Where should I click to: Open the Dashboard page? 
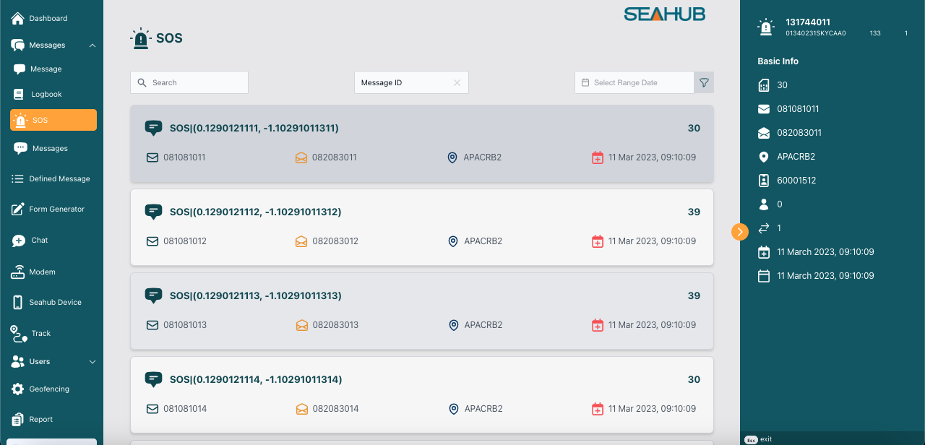(x=48, y=18)
